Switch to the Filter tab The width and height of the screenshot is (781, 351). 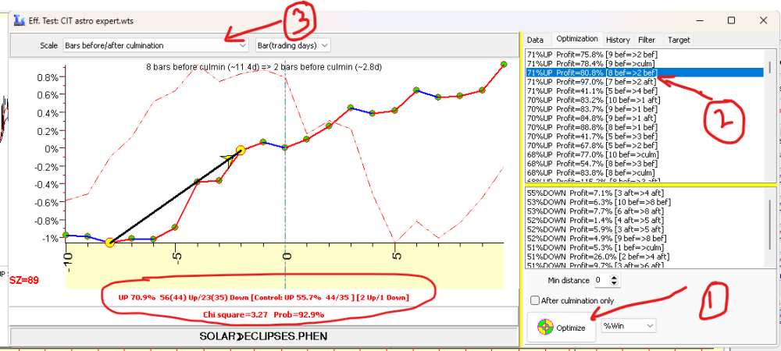(x=647, y=40)
